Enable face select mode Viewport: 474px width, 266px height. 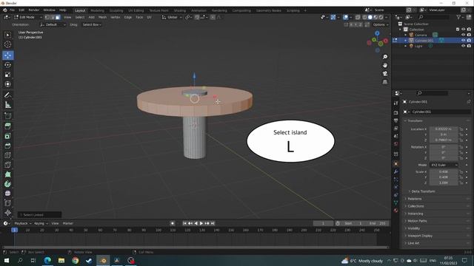pos(58,17)
